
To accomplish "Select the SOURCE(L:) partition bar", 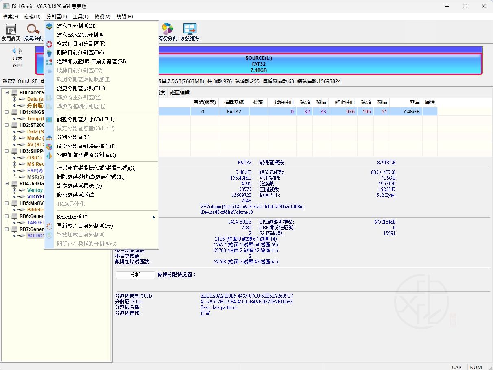I will tap(259, 64).
